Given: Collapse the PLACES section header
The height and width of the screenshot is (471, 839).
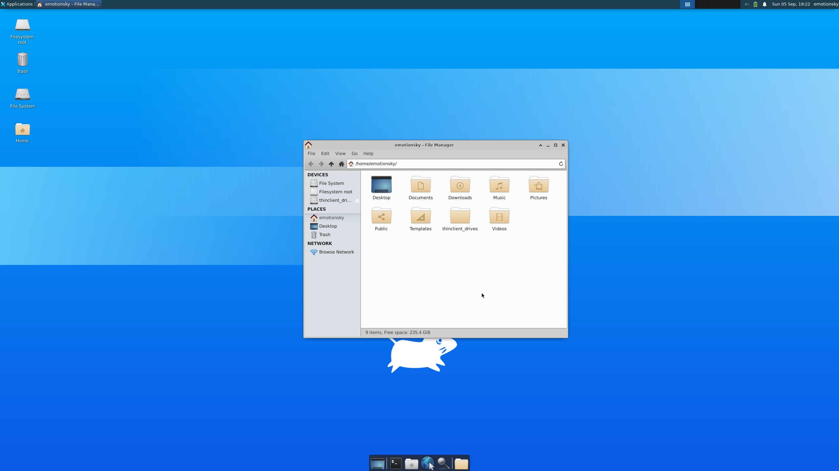Looking at the screenshot, I should pos(317,209).
